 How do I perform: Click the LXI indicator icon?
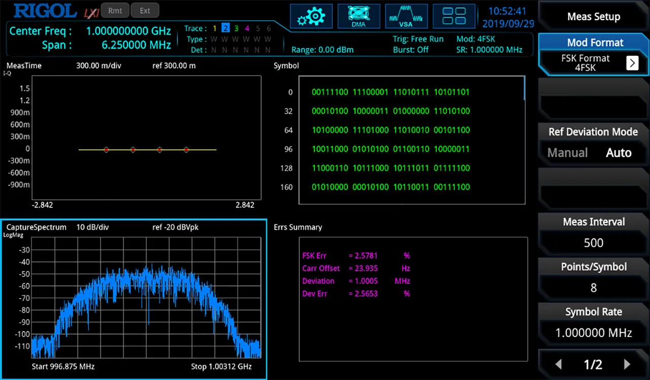(90, 11)
